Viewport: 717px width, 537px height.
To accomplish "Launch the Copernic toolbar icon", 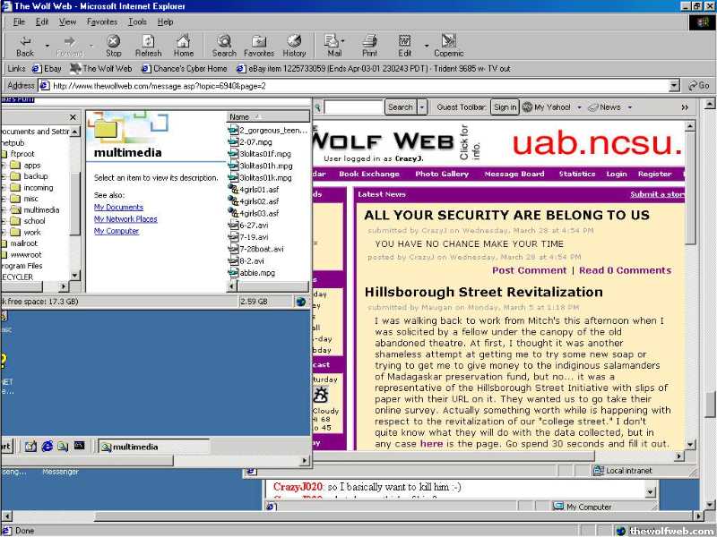I will (448, 45).
